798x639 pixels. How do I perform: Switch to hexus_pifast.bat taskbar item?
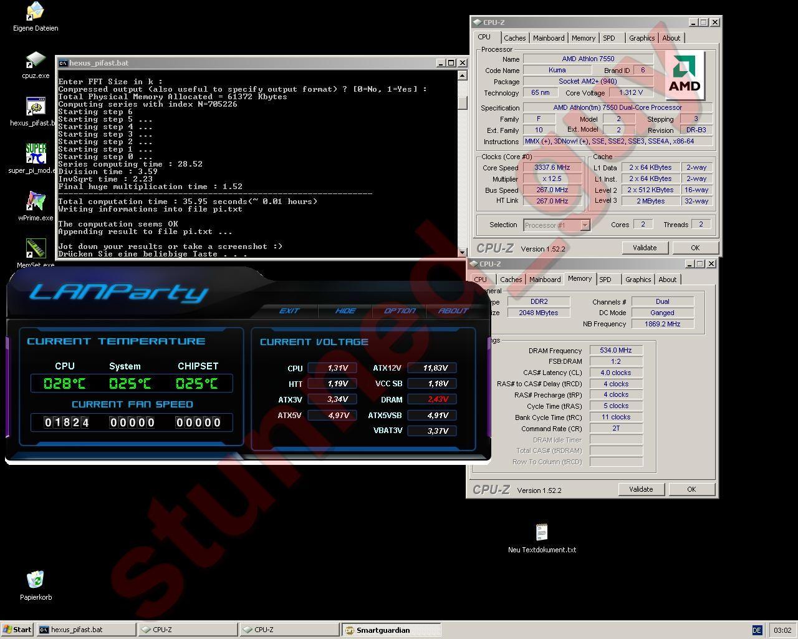pyautogui.click(x=86, y=630)
